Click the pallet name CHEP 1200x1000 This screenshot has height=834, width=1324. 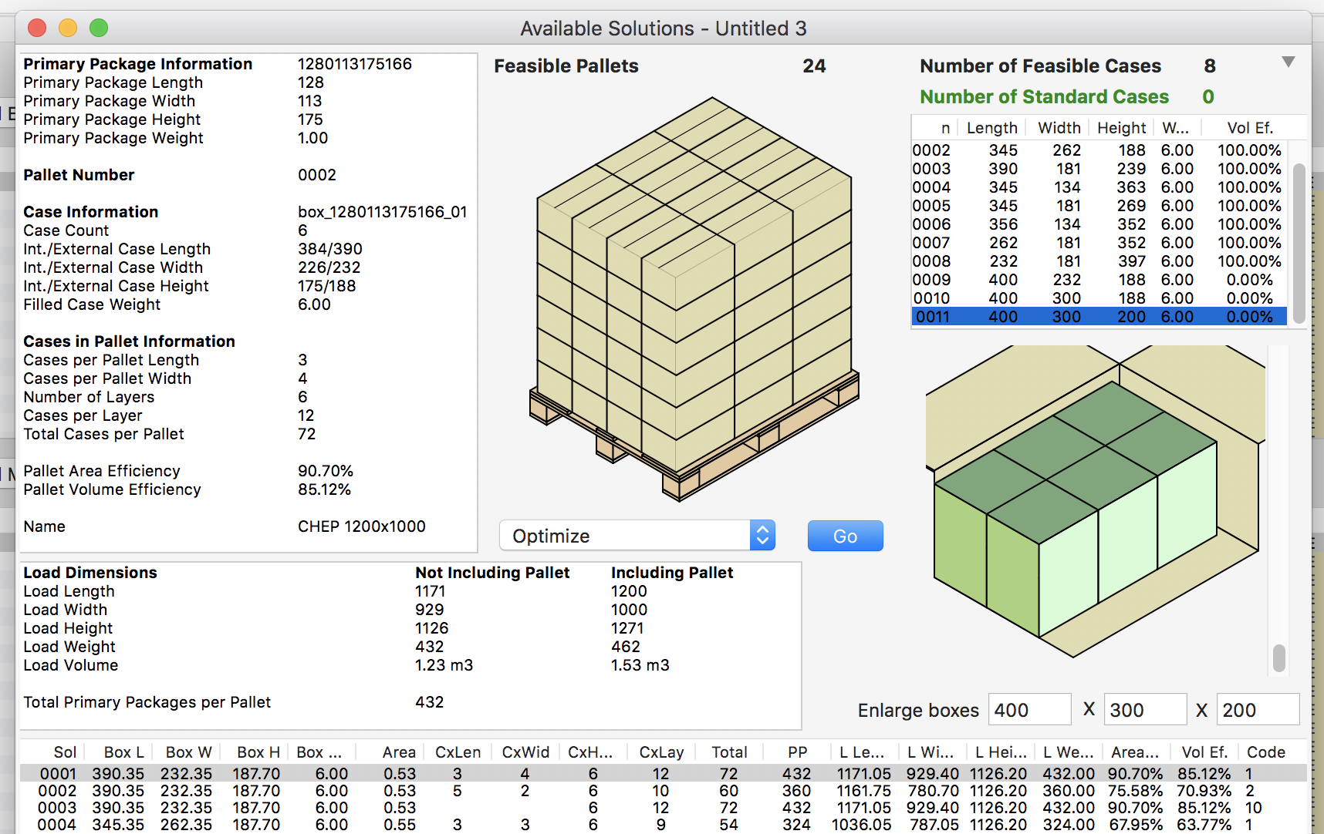[x=361, y=526]
